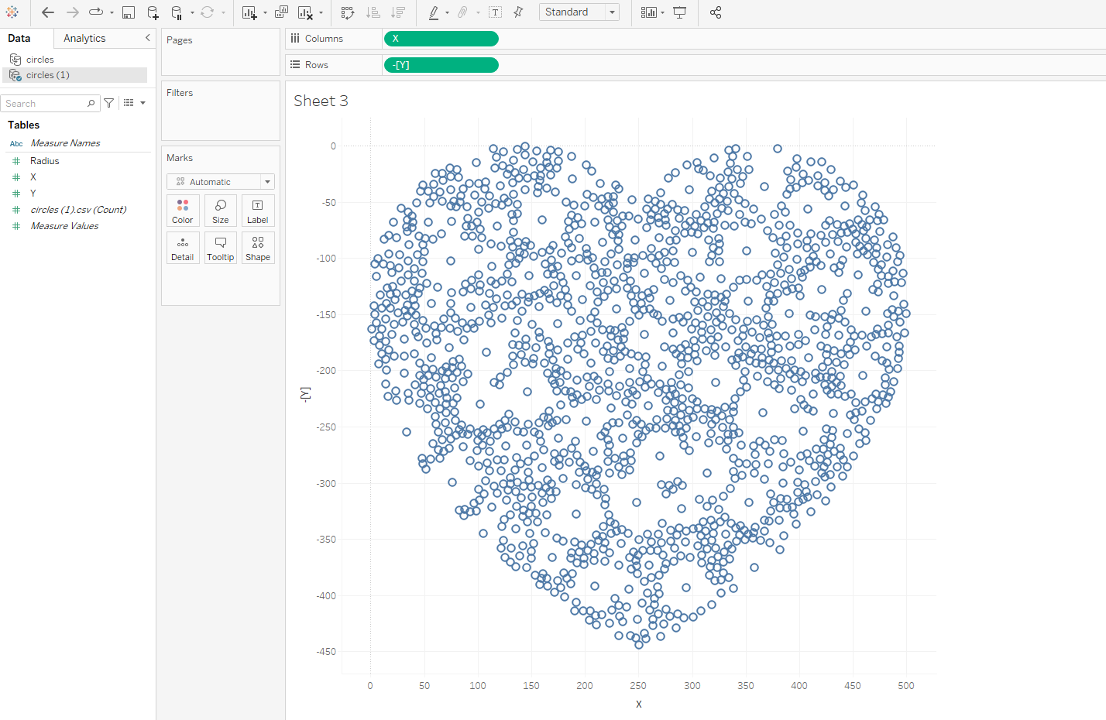Open the Share workbook icon
This screenshot has height=720, width=1106.
pyautogui.click(x=716, y=12)
